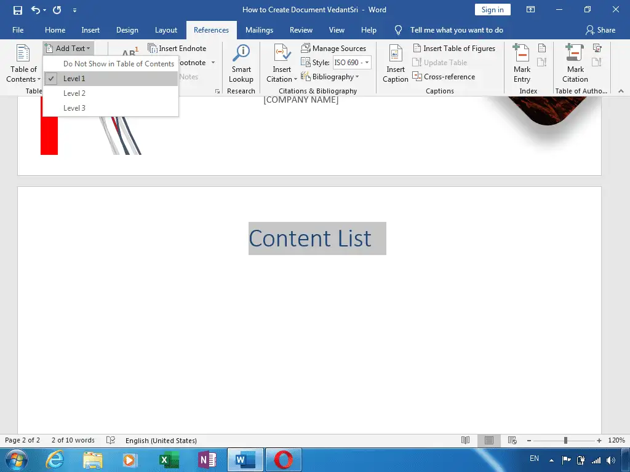Image resolution: width=630 pixels, height=472 pixels.
Task: Collapse the ribbon with the up chevron
Action: pyautogui.click(x=621, y=91)
